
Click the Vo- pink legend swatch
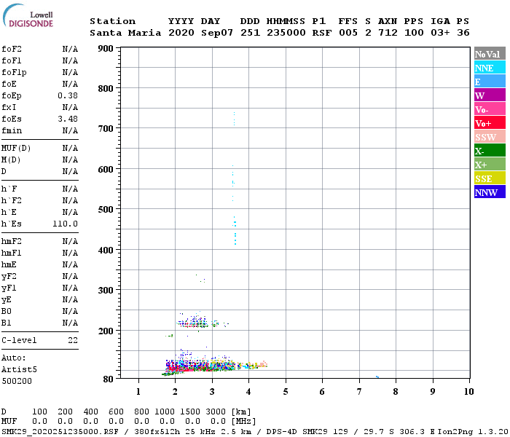[490, 109]
